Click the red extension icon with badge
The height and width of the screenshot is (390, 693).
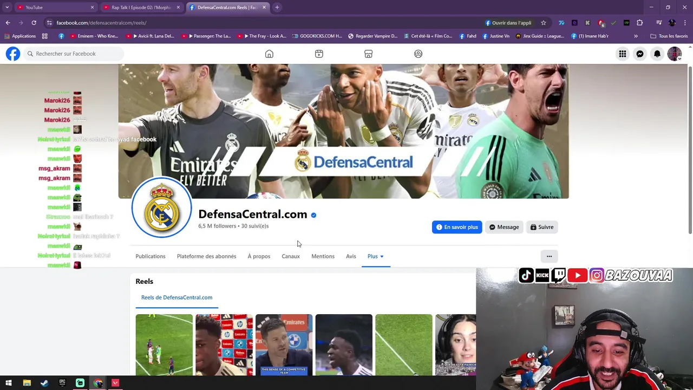point(600,23)
